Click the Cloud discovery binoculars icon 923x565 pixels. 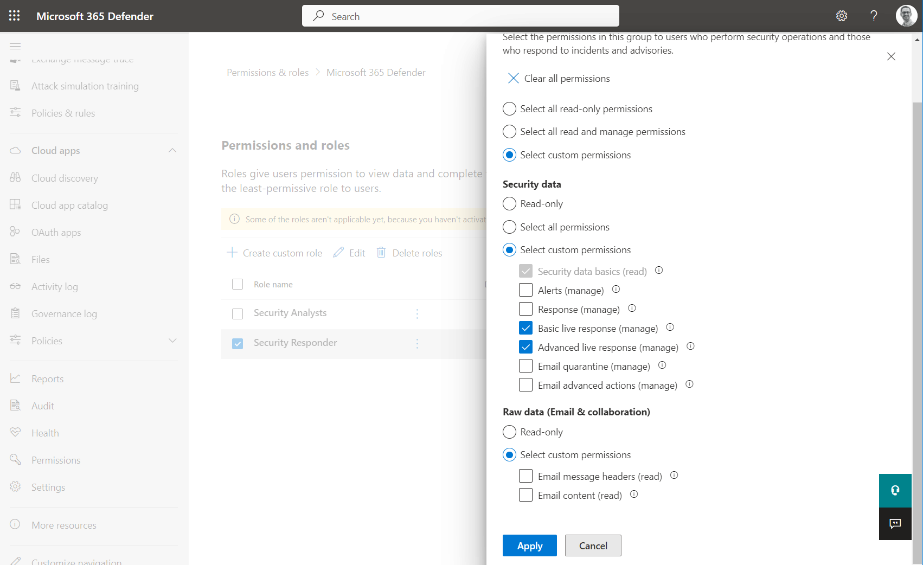pyautogui.click(x=15, y=177)
